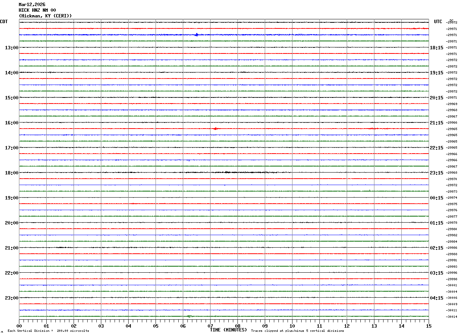This screenshot has width=459, height=336.
Task: Click the DC offset value -29984
Action: (x=452, y=242)
